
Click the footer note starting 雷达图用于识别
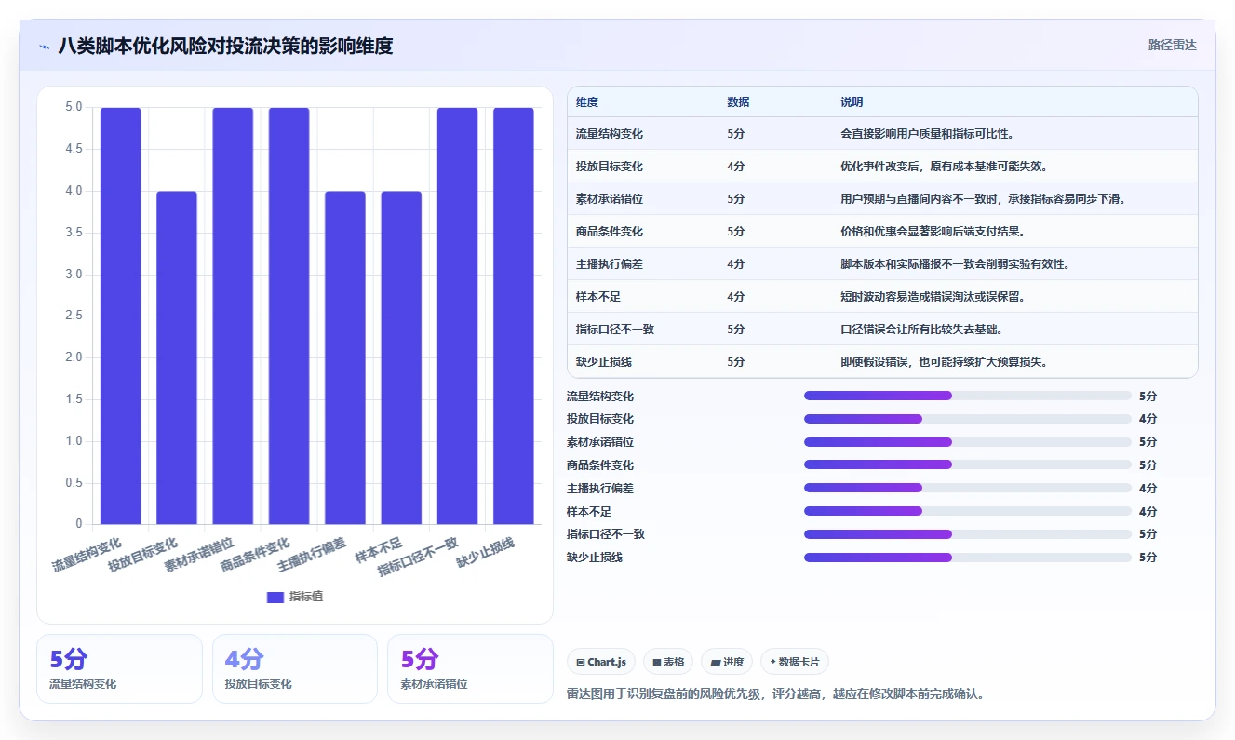776,693
